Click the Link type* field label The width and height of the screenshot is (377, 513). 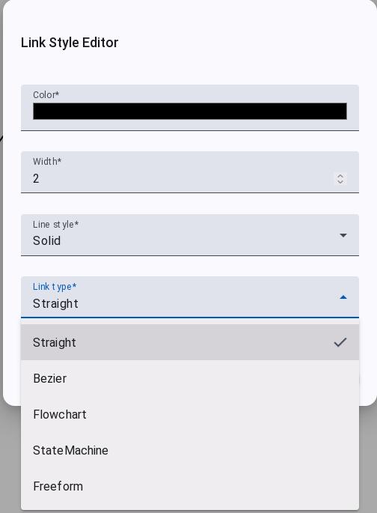[x=55, y=287]
